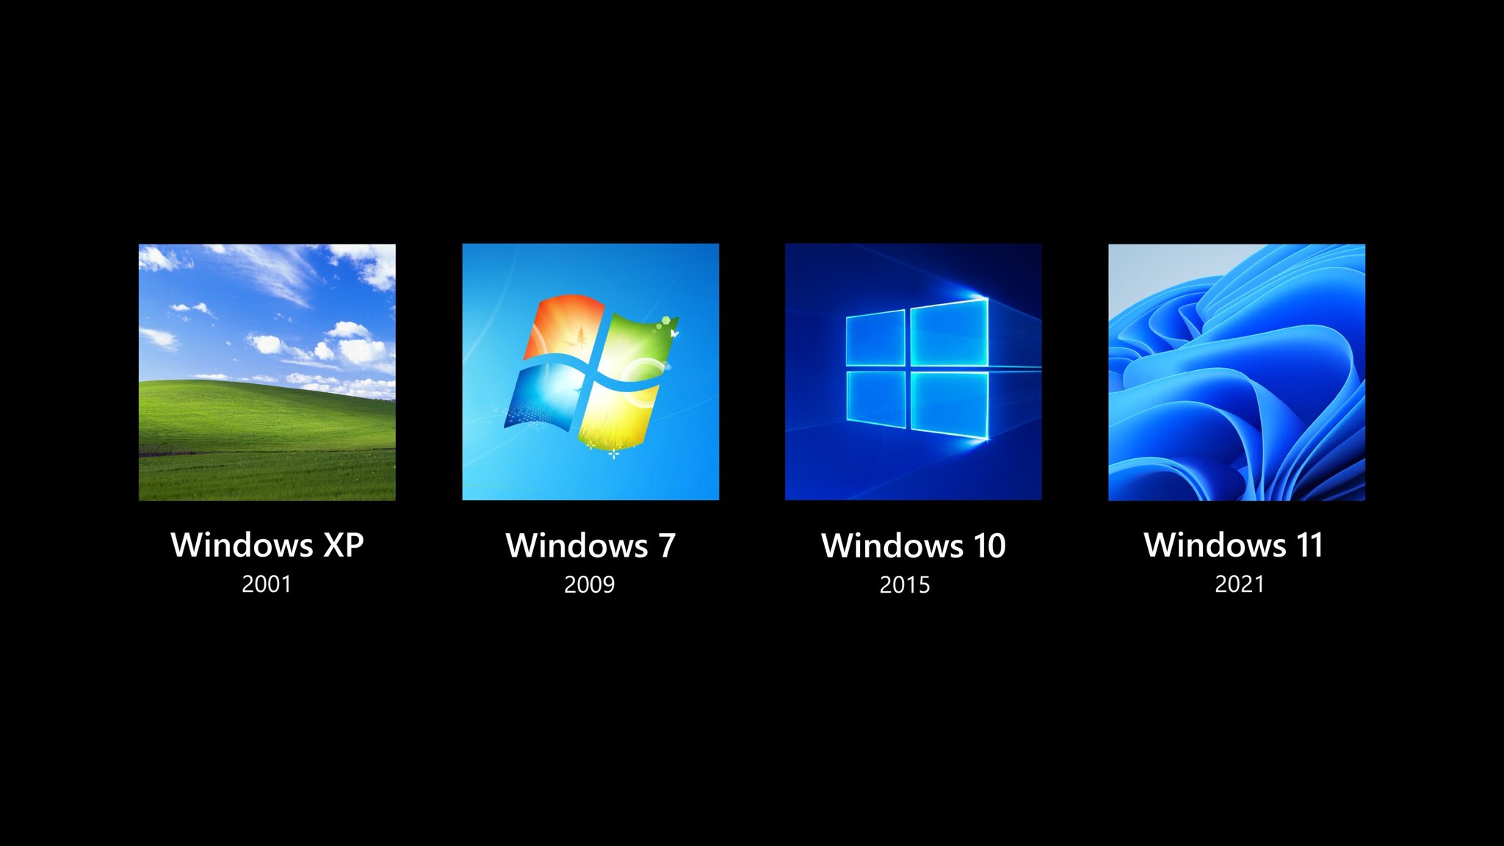Screen dimensions: 1504x846
Task: Click the year "2009" text
Action: (x=589, y=585)
